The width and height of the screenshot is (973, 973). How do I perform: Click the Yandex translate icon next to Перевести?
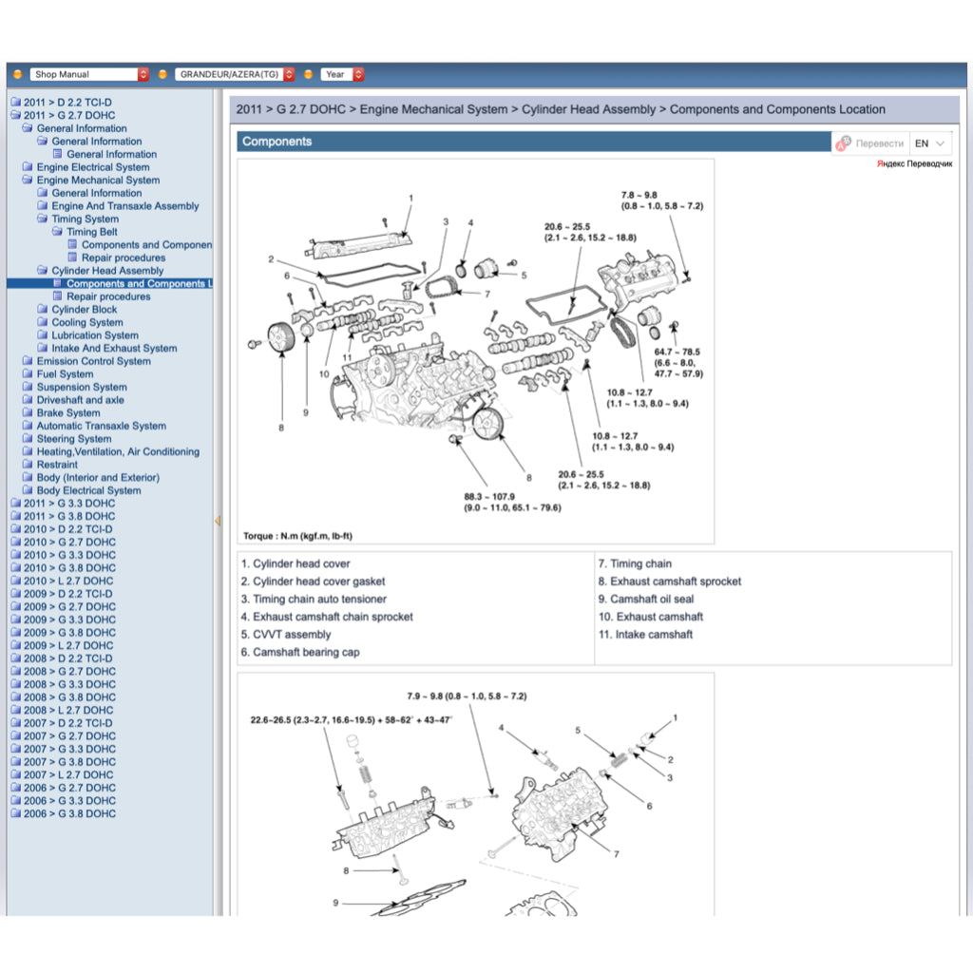(844, 143)
